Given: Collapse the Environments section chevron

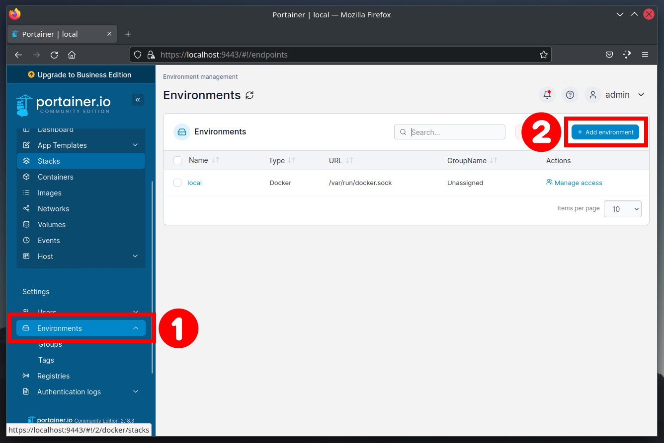Looking at the screenshot, I should coord(136,328).
